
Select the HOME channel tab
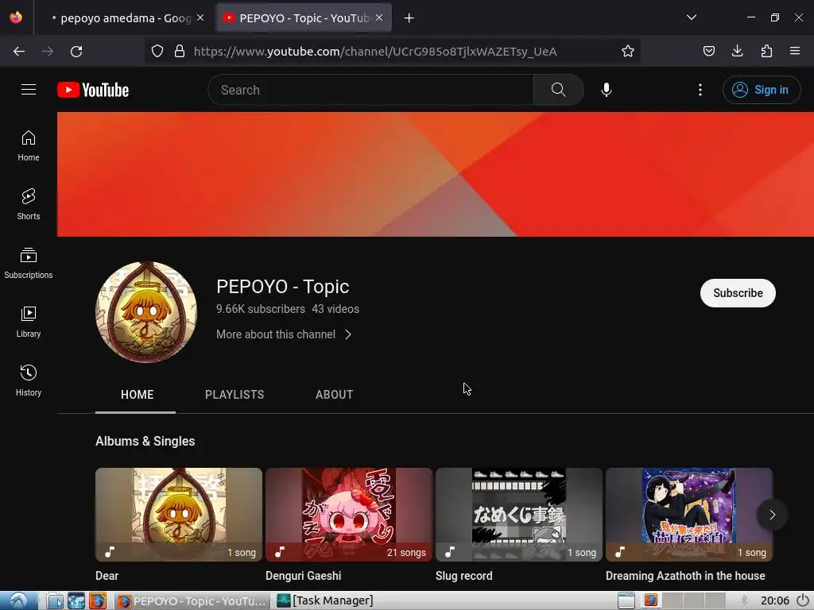137,395
